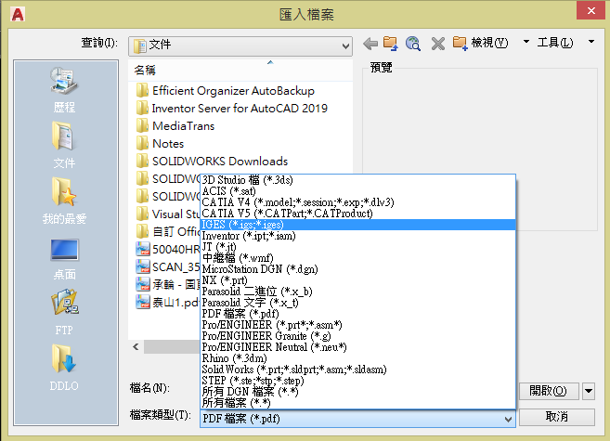Choose STEP (*.ste;*.stp;*.step) file type
Screen dimensions: 610x441
[x=357, y=381]
